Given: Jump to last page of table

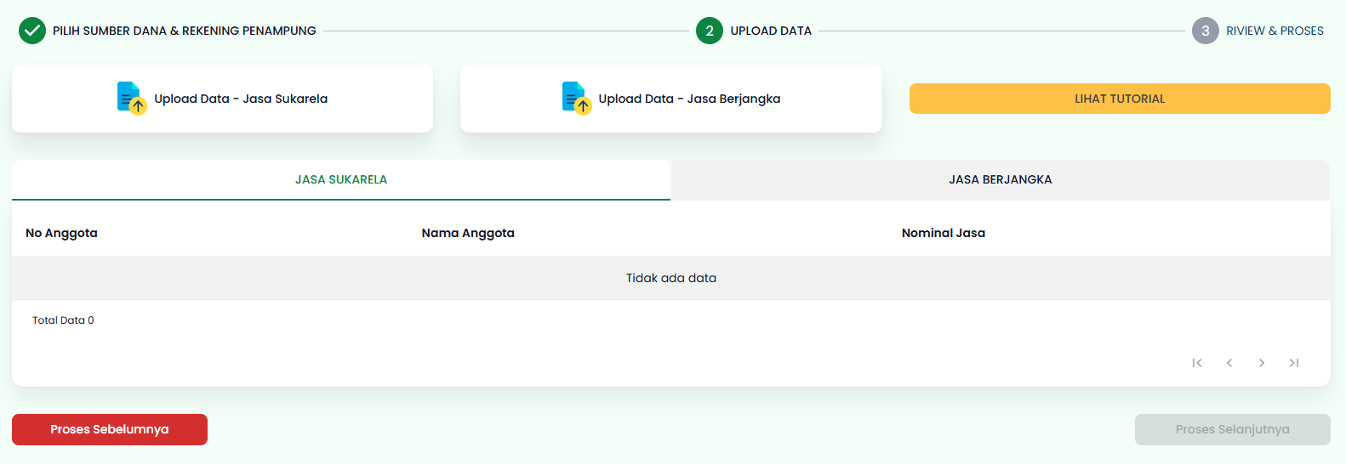Looking at the screenshot, I should pos(1294,363).
